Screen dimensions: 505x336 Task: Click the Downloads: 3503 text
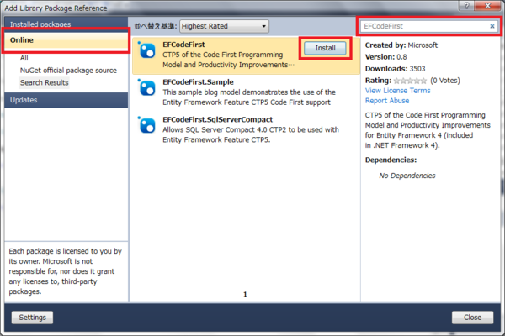[395, 69]
